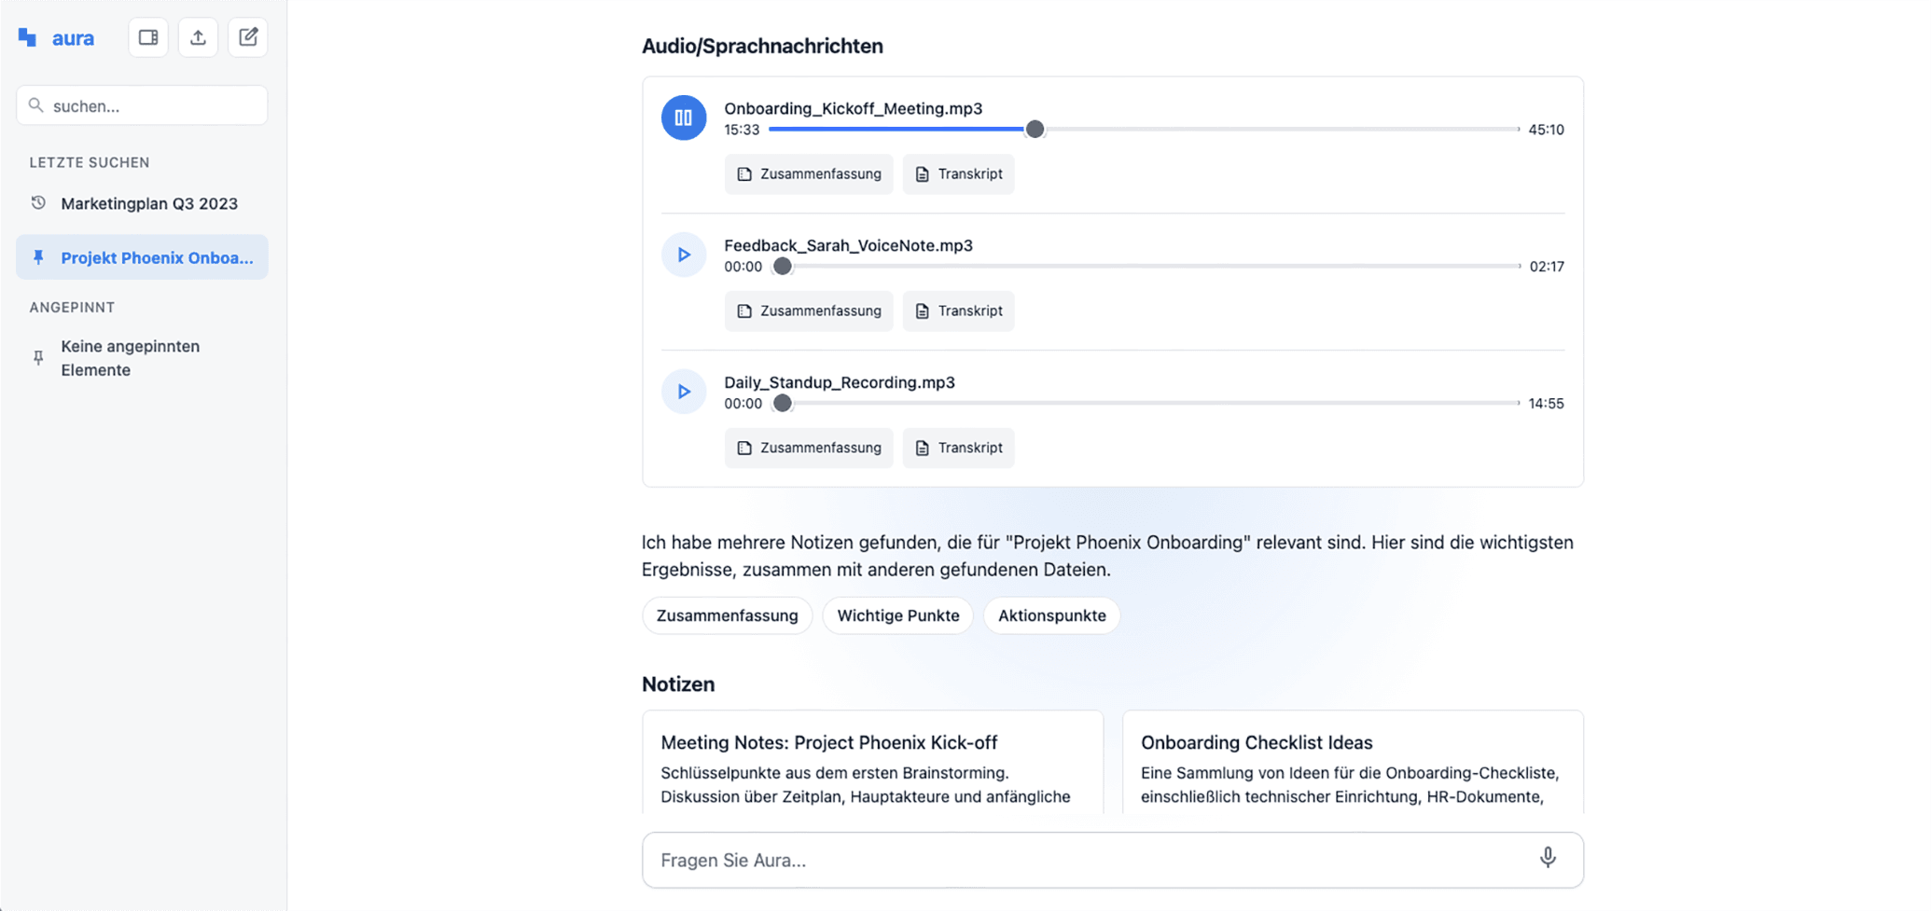The width and height of the screenshot is (1931, 911).
Task: Select the Wichtige Punkte chip
Action: click(x=897, y=615)
